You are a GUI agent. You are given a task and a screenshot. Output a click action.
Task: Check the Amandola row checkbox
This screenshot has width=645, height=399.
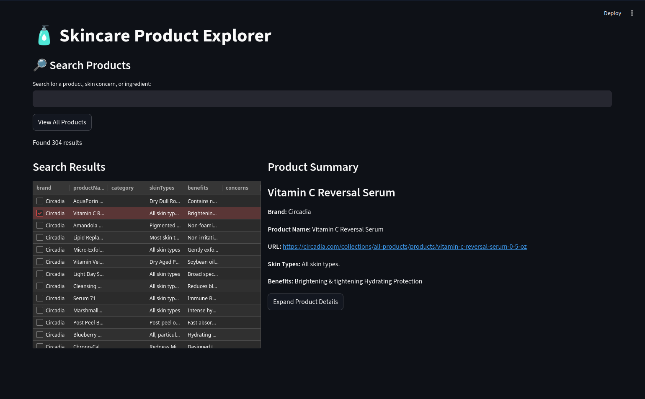pos(40,225)
